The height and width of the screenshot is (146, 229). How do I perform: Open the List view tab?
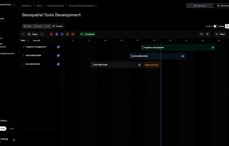(x=47, y=26)
